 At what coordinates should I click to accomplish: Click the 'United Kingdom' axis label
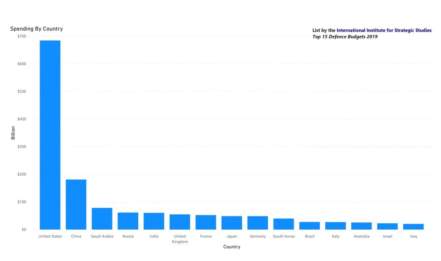[x=180, y=239]
